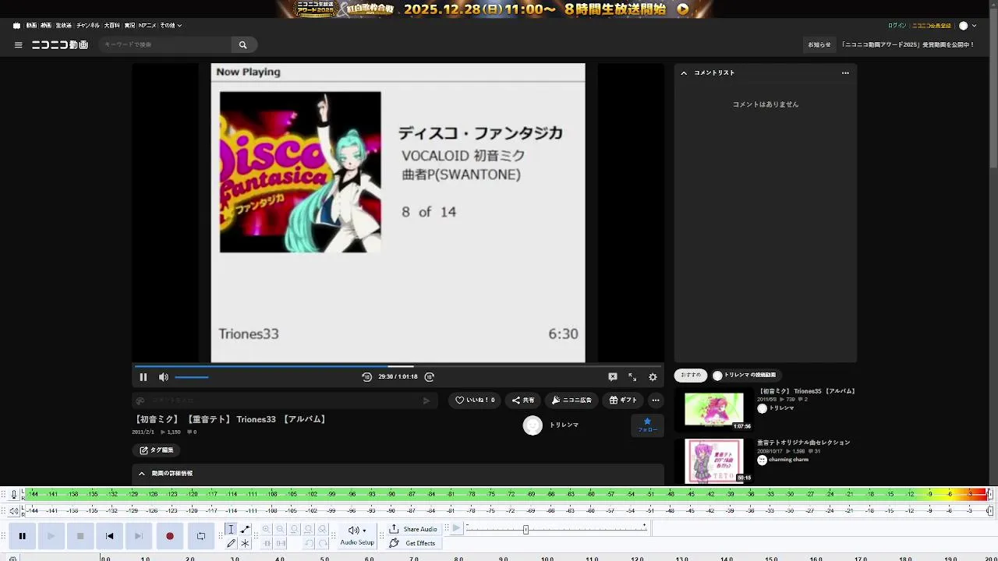Click the フォロー star button
The height and width of the screenshot is (561, 998).
pyautogui.click(x=647, y=425)
